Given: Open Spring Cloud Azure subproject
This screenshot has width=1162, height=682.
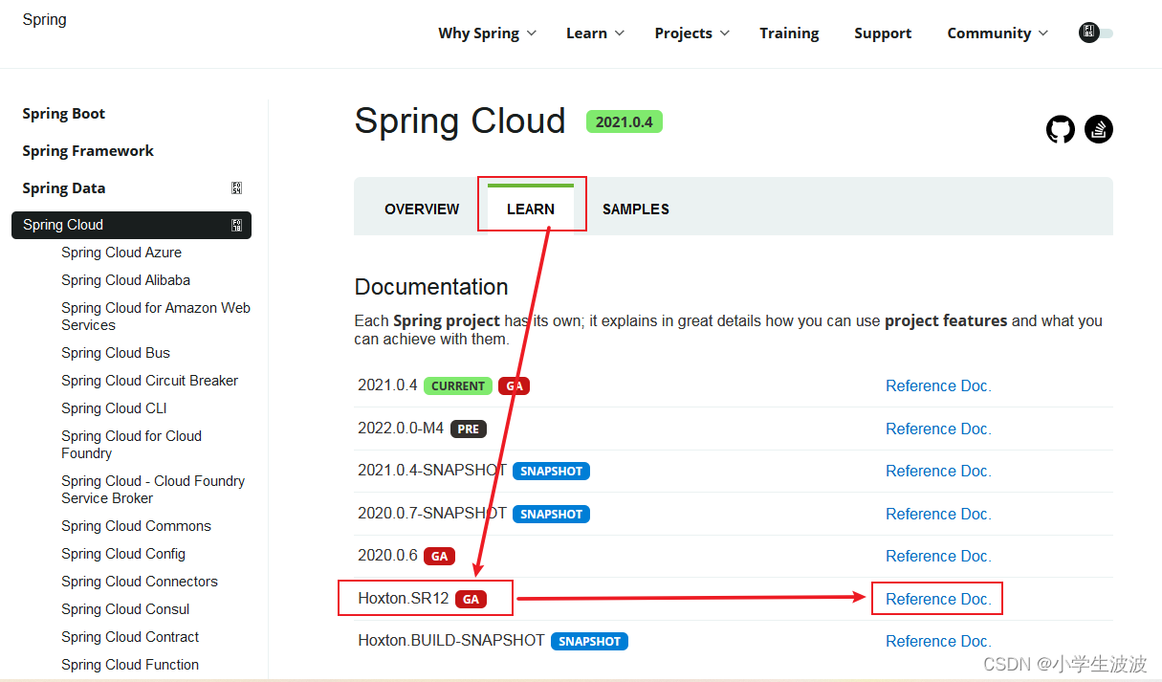Looking at the screenshot, I should [121, 253].
